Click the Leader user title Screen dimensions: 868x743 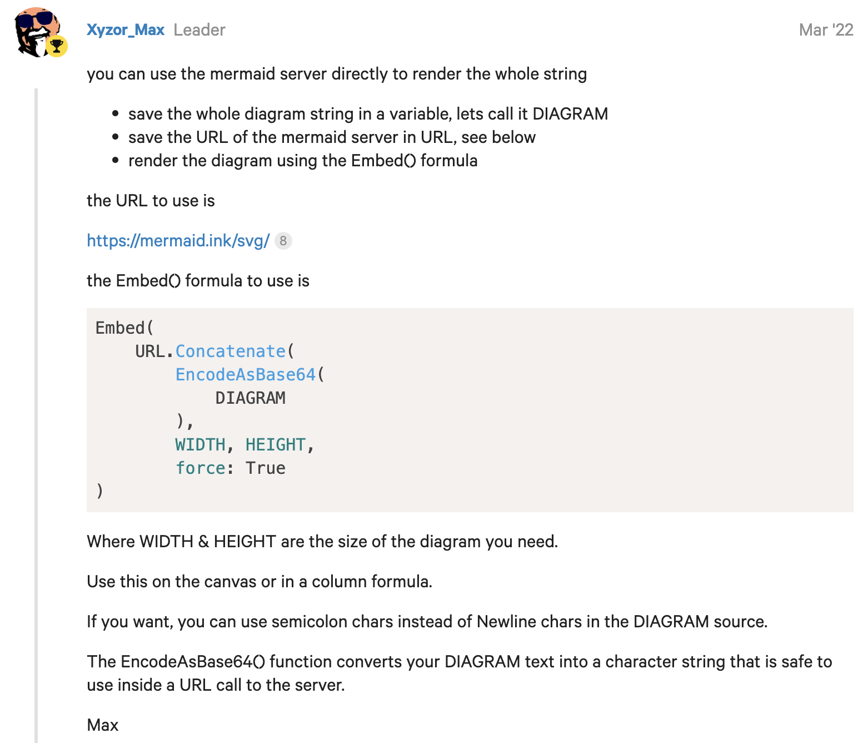point(199,30)
